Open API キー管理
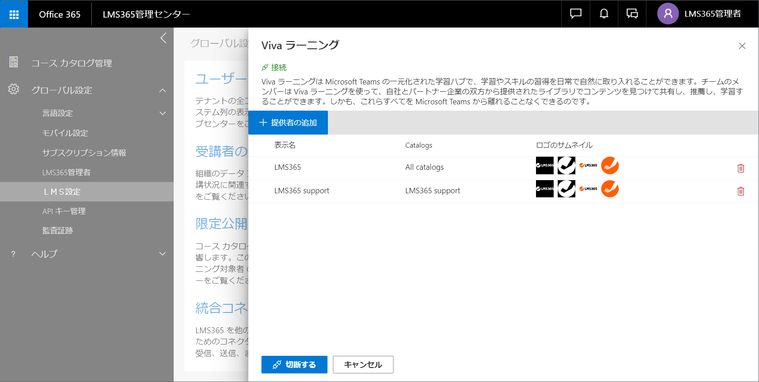This screenshot has height=382, width=759. click(64, 211)
